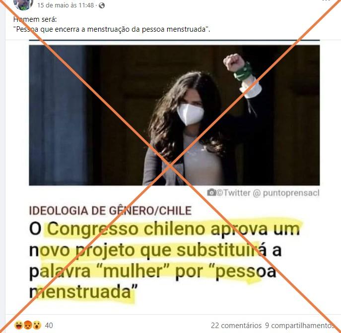This screenshot has height=333, width=341.
Task: Open the 22 comentários link
Action: coord(236,326)
